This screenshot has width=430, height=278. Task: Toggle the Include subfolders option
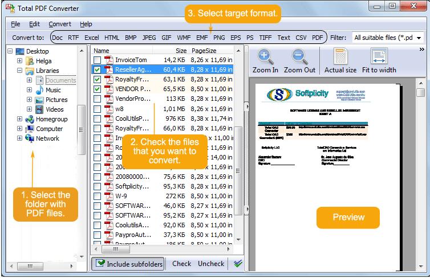pyautogui.click(x=128, y=264)
